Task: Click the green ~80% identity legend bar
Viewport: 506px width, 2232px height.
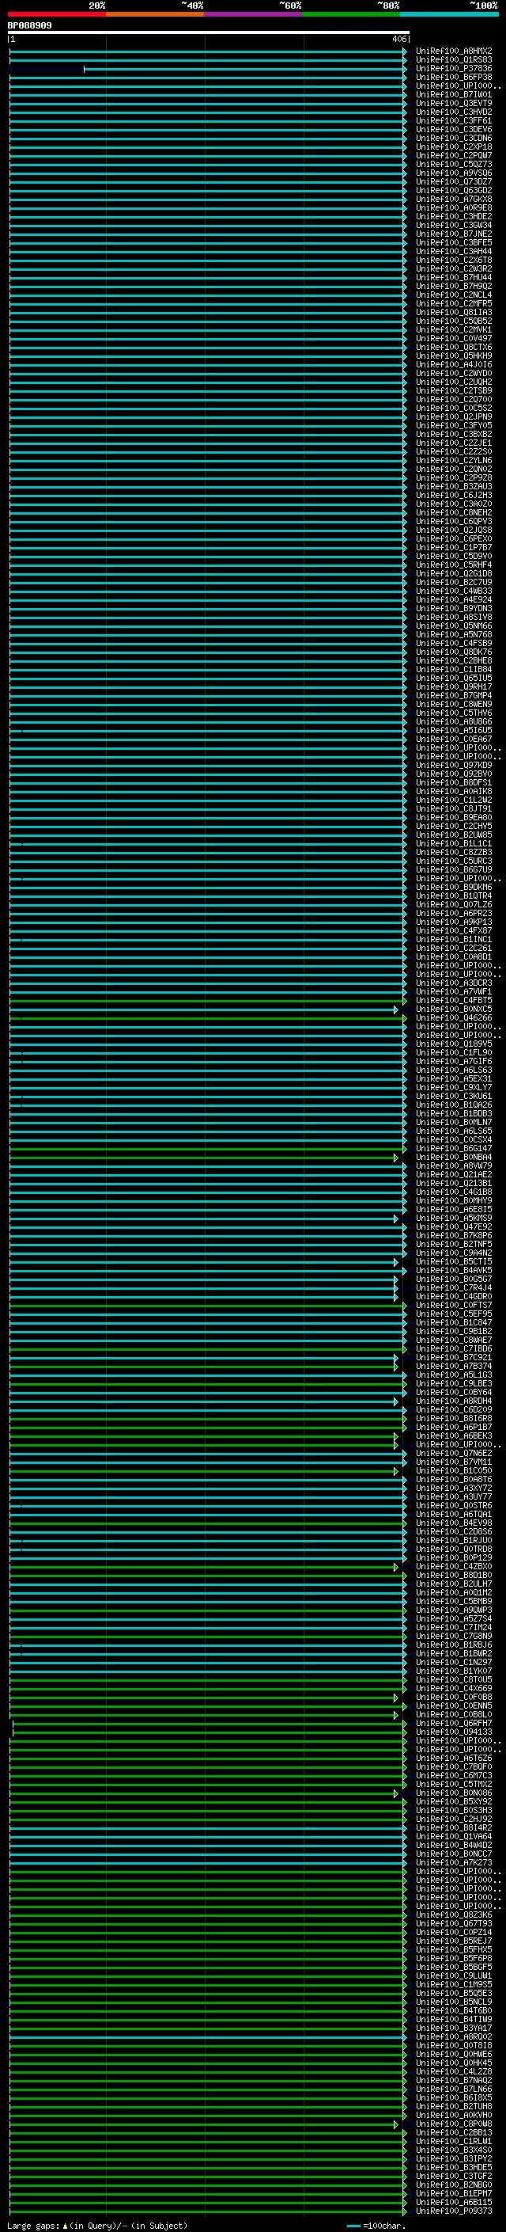Action: point(351,14)
